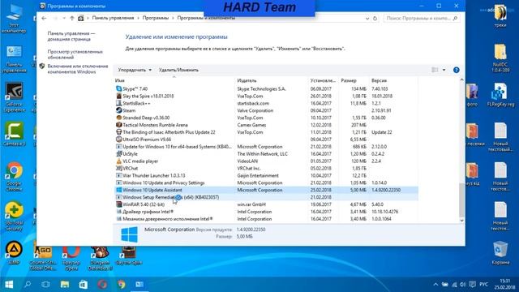Viewport: 519px width, 292px height.
Task: Go back with the back arrow
Action: pyautogui.click(x=44, y=18)
